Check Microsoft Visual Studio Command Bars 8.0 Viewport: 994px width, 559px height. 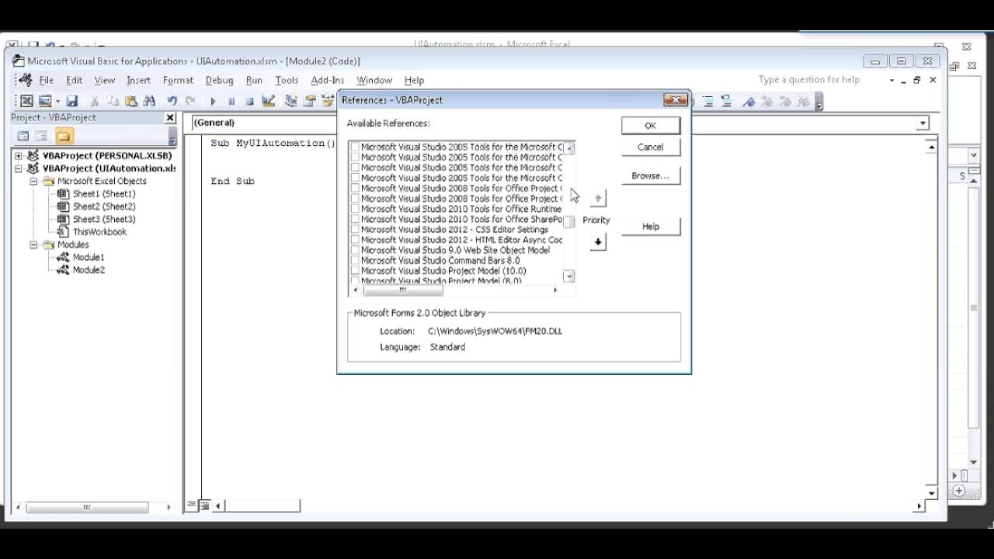pyautogui.click(x=355, y=261)
